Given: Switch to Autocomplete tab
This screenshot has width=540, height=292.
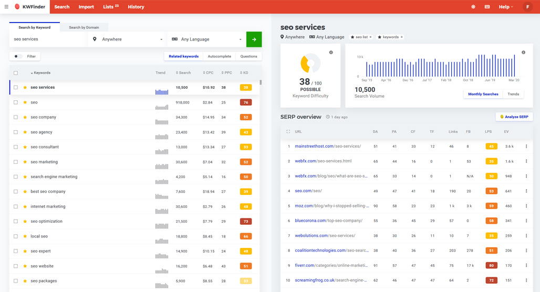Looking at the screenshot, I should pos(220,56).
